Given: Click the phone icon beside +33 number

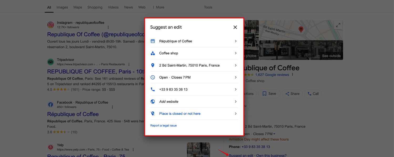Looking at the screenshot, I should pyautogui.click(x=153, y=89).
